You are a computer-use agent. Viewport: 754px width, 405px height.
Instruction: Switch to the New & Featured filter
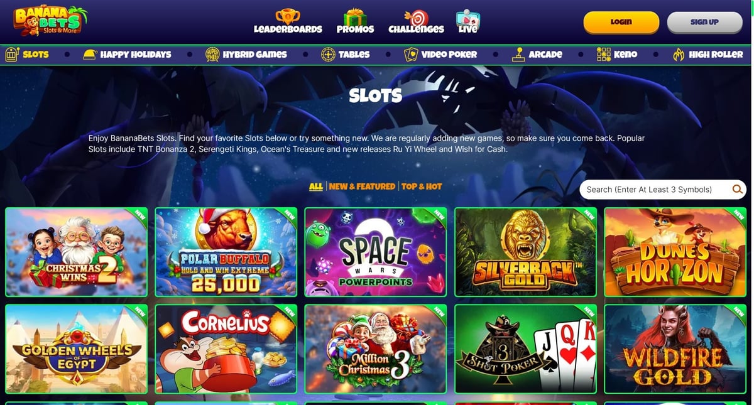coord(362,186)
